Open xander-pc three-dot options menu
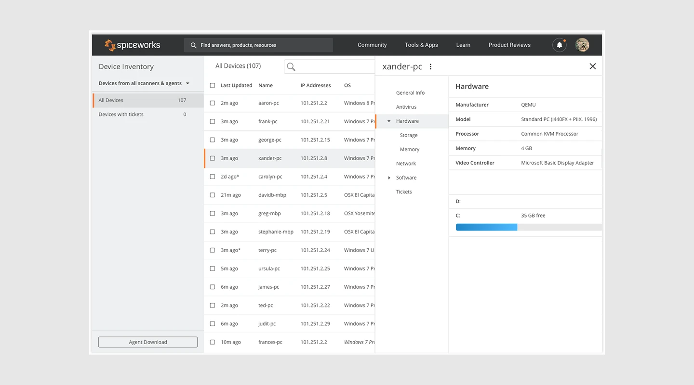 (x=430, y=67)
